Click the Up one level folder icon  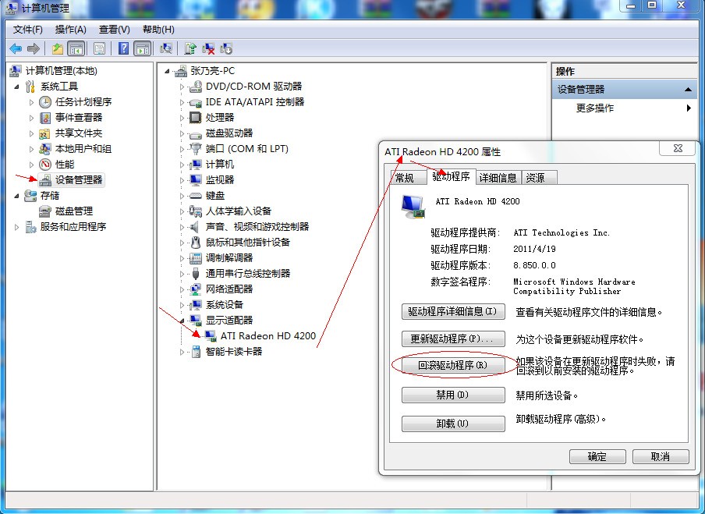coord(57,48)
